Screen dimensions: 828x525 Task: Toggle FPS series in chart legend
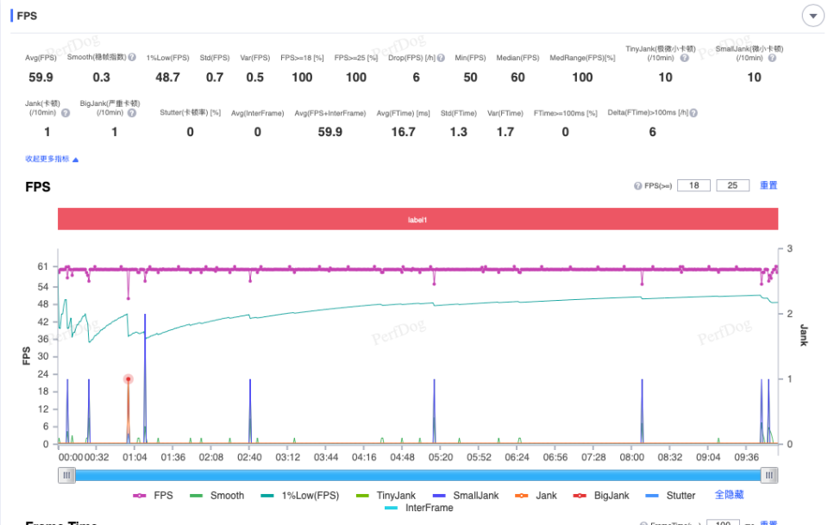(153, 496)
